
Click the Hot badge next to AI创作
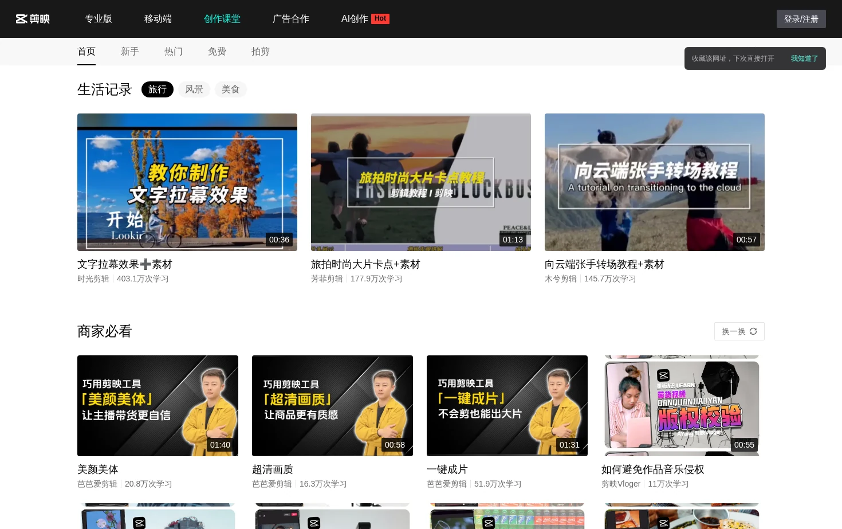pyautogui.click(x=380, y=18)
